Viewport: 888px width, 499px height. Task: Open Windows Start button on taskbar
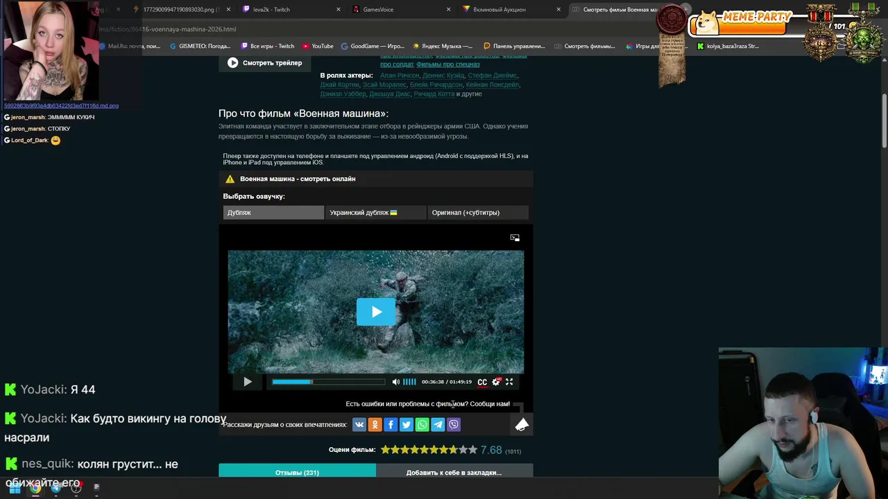pyautogui.click(x=15, y=488)
